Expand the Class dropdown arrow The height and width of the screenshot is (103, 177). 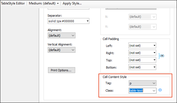tap(154, 91)
